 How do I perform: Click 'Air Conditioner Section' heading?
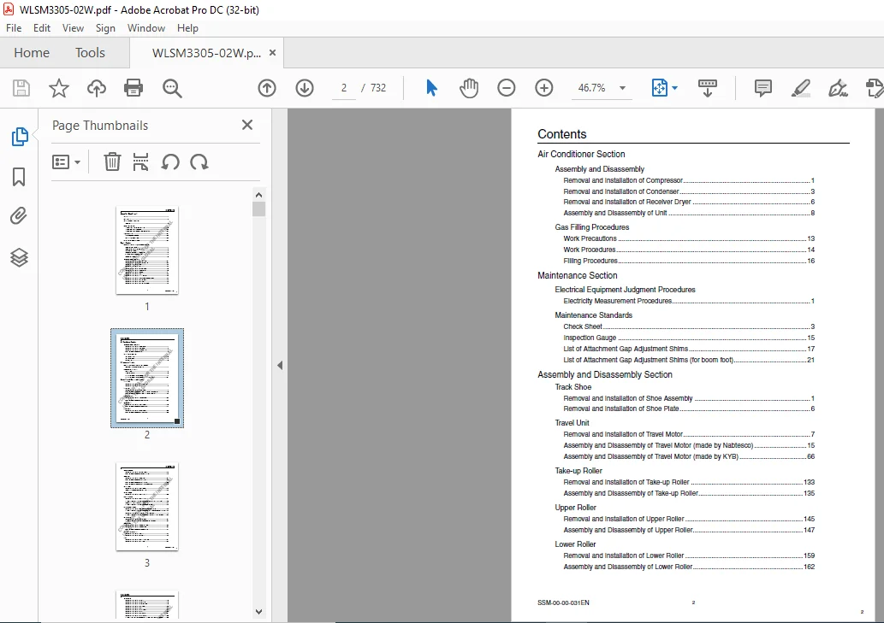581,154
